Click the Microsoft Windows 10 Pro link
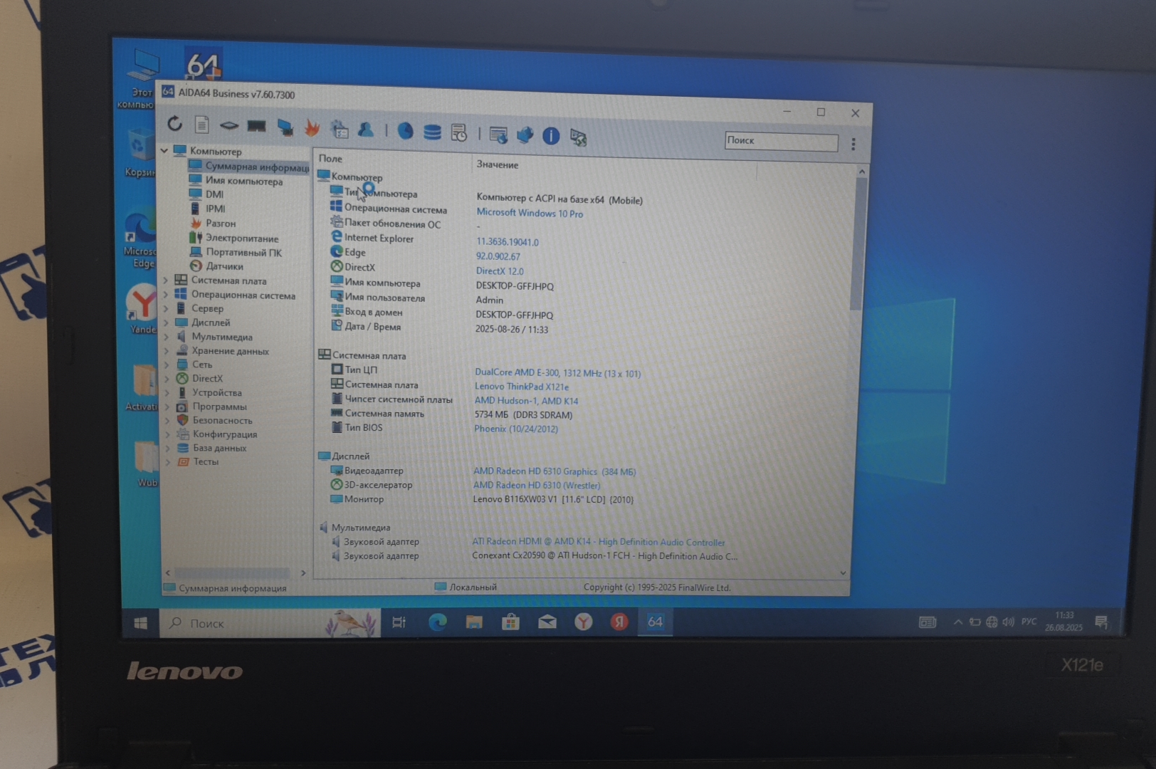 tap(530, 213)
